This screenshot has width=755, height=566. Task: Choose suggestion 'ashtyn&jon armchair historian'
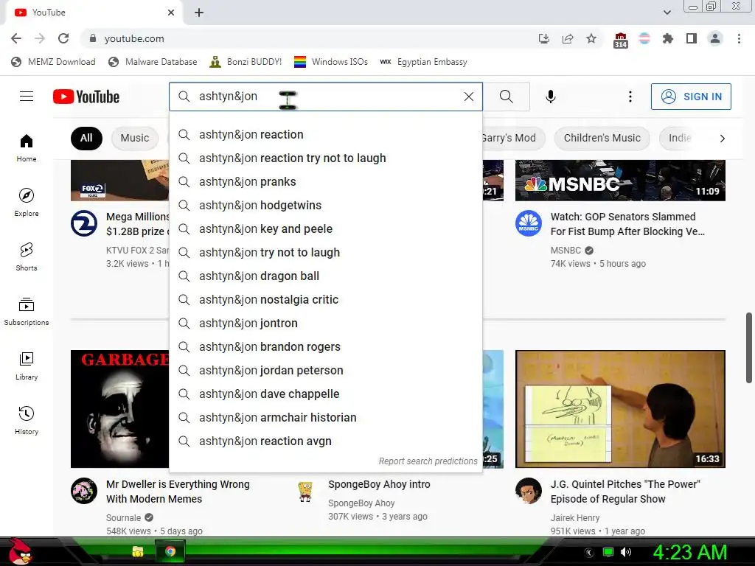(x=326, y=417)
